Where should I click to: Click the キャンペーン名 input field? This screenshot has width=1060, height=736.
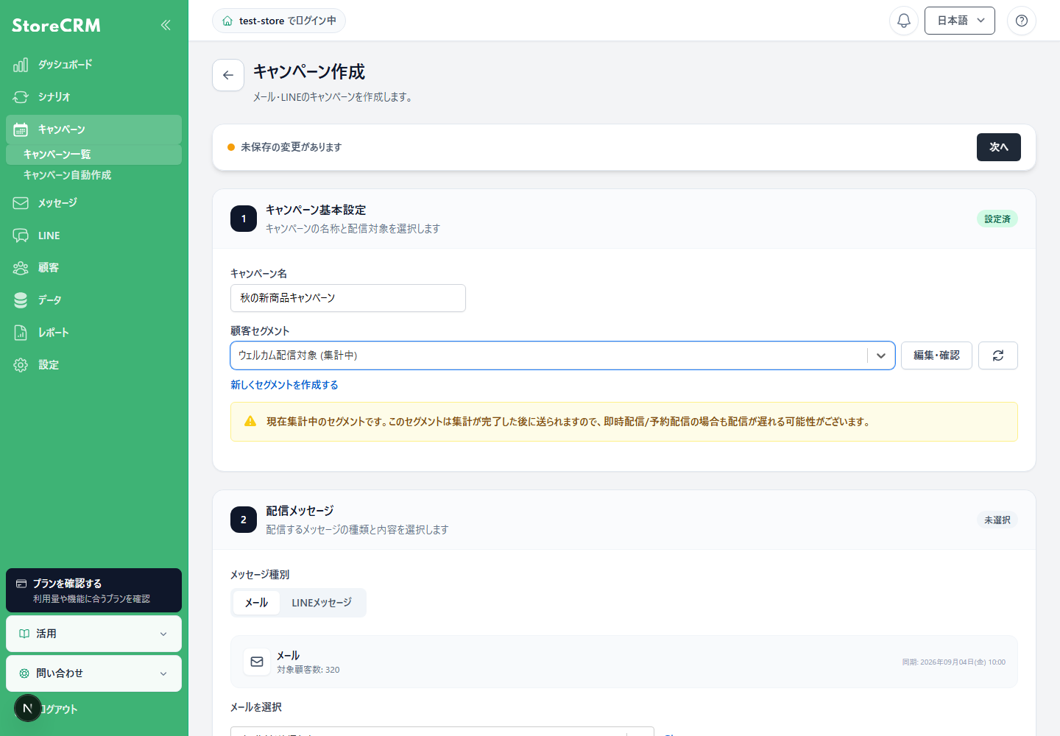(x=348, y=298)
